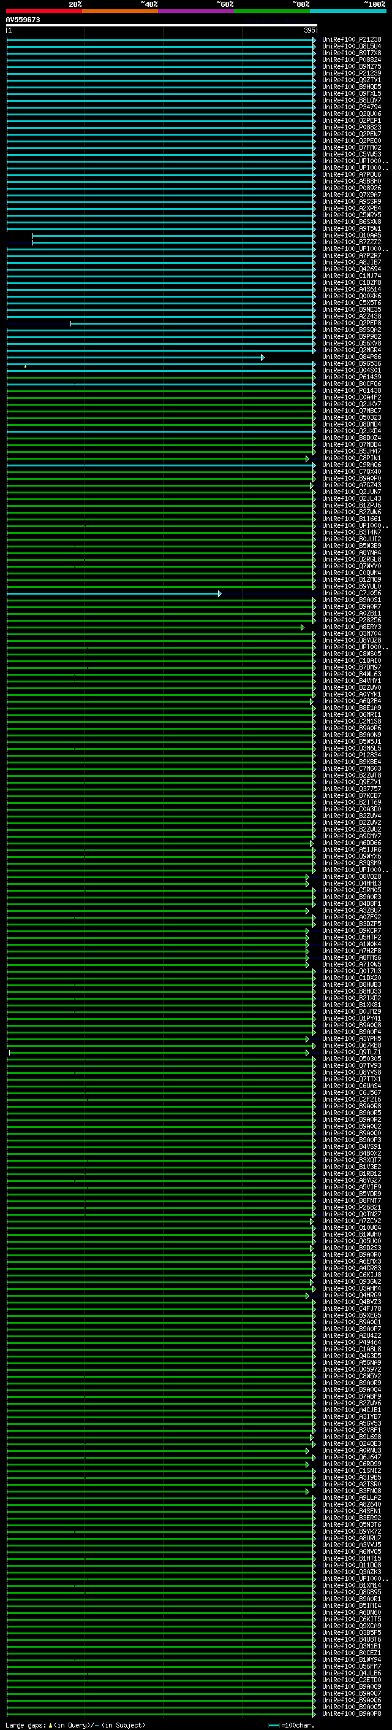Image resolution: width=392 pixels, height=1730 pixels.
Task: Open hit UniRef100_P21238
Action: click(x=352, y=40)
